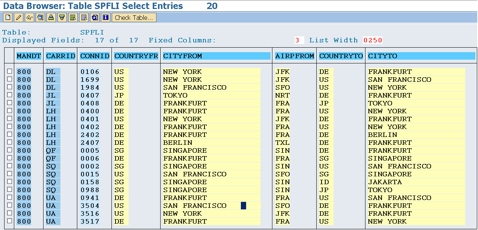The width and height of the screenshot is (478, 230).
Task: Click the CITYTO column header
Action: click(421, 56)
